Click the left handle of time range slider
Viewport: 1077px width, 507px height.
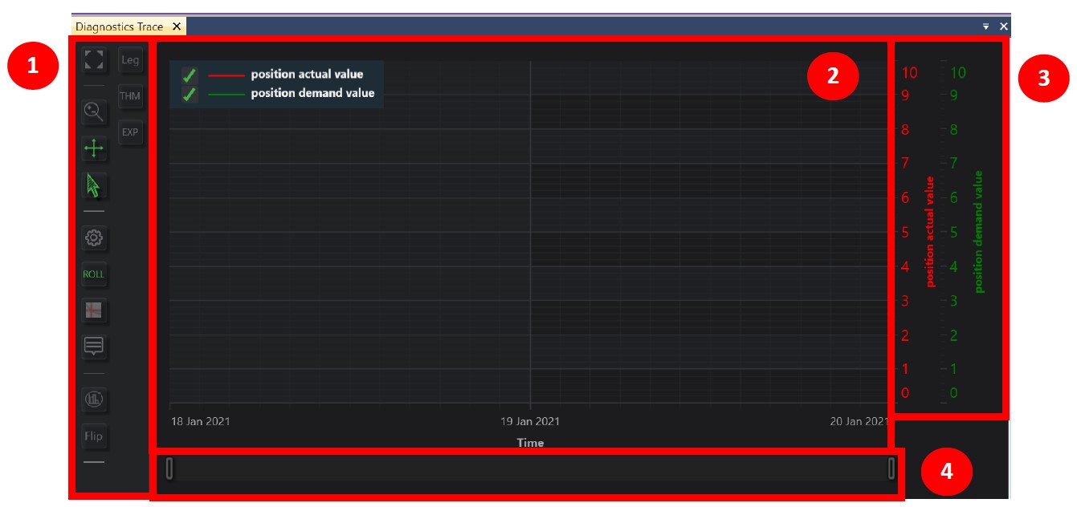[169, 468]
